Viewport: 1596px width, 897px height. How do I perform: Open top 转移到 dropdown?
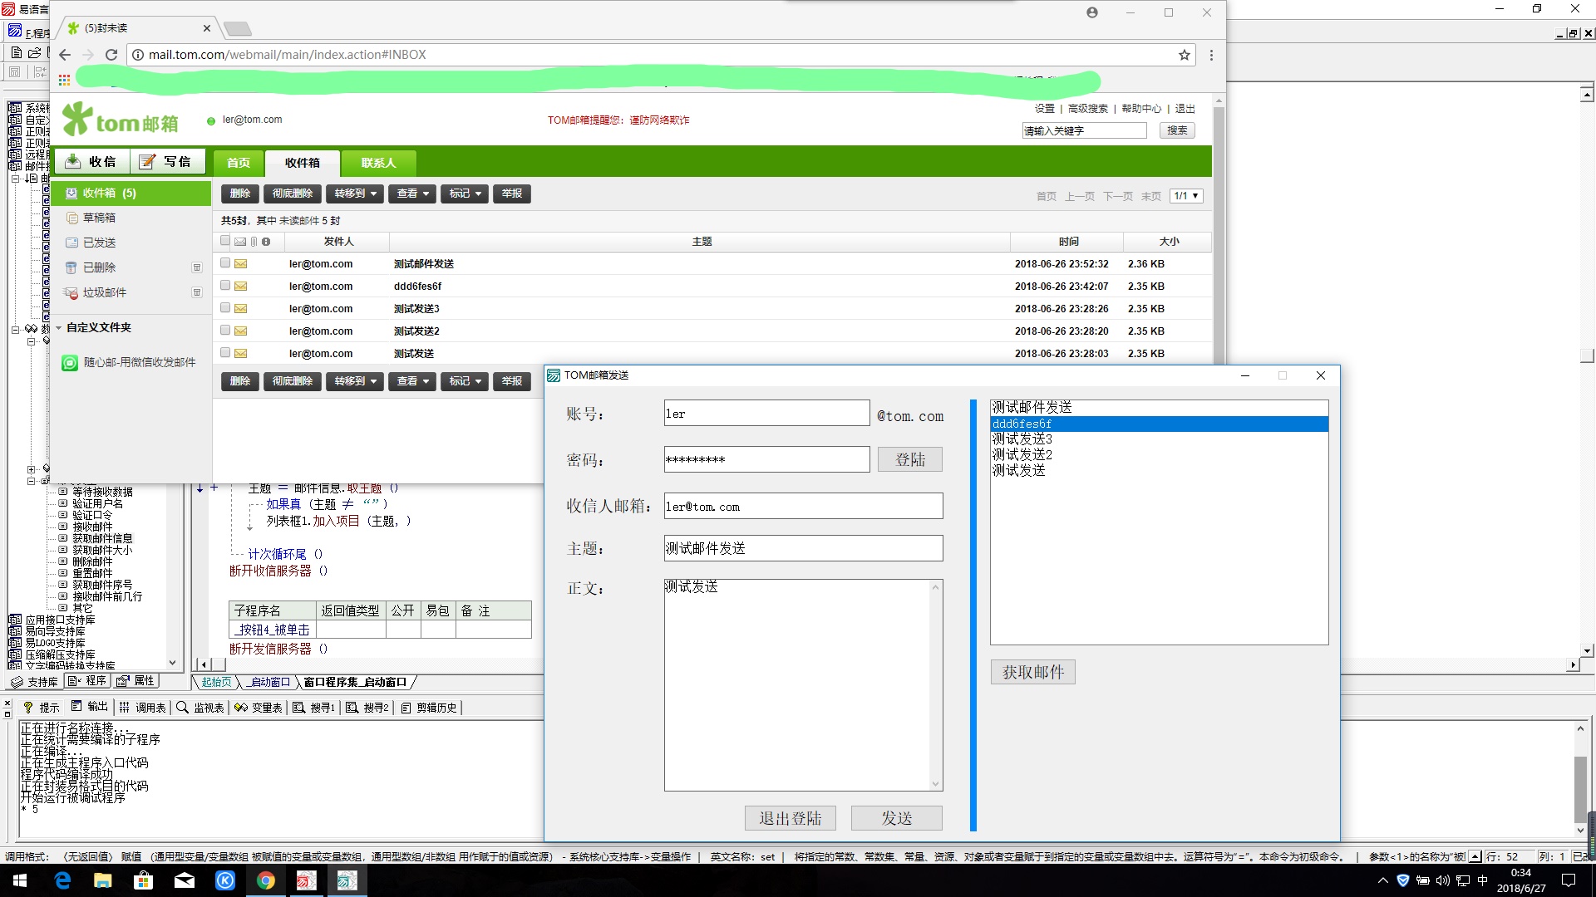tap(355, 194)
